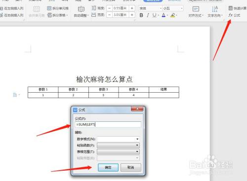This screenshot has width=247, height=181.
Task: Click the row height (高度) icon
Action: (x=94, y=8)
